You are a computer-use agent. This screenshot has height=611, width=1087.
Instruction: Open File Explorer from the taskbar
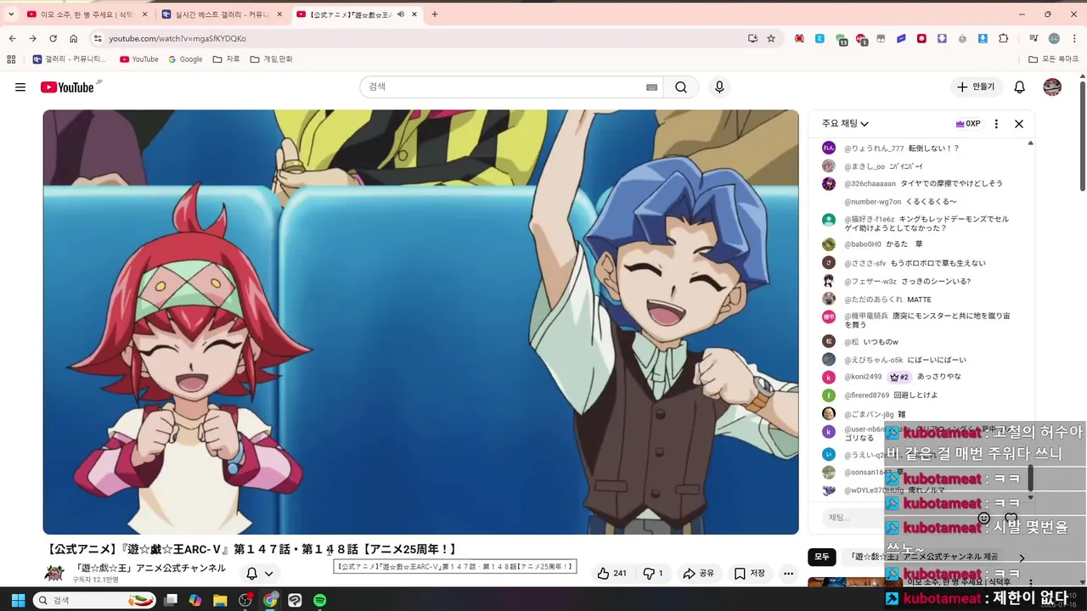(220, 600)
